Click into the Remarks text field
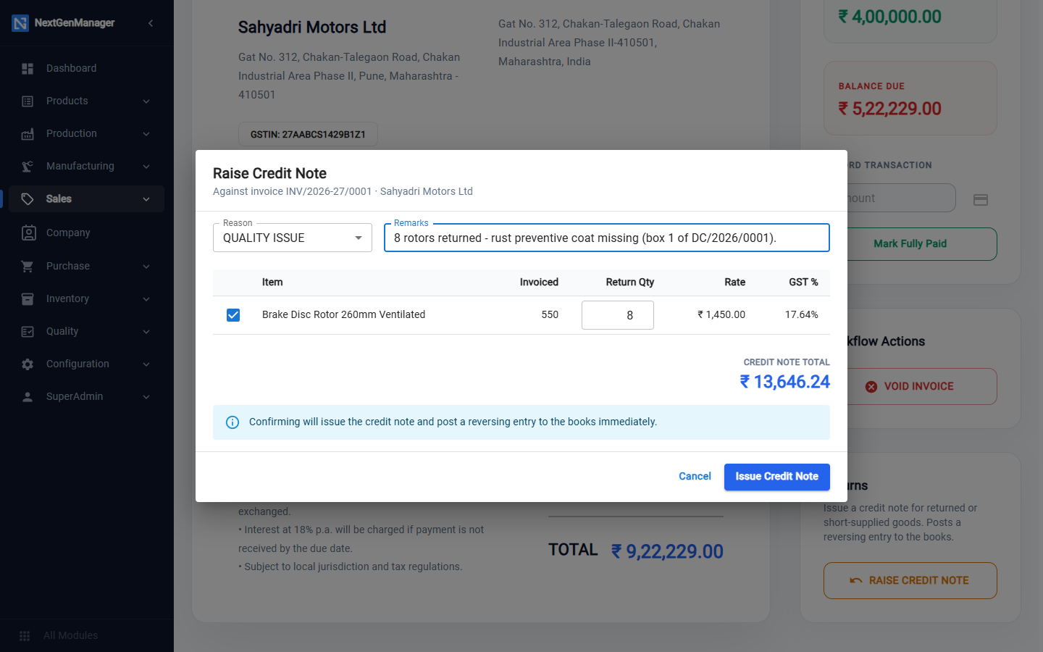This screenshot has height=652, width=1043. (x=607, y=238)
